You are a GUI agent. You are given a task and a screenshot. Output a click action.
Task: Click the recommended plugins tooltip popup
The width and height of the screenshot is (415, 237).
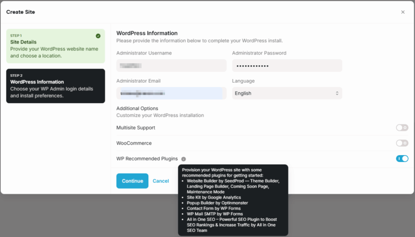[233, 200]
